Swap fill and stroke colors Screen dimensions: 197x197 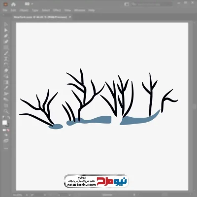pos(9,118)
